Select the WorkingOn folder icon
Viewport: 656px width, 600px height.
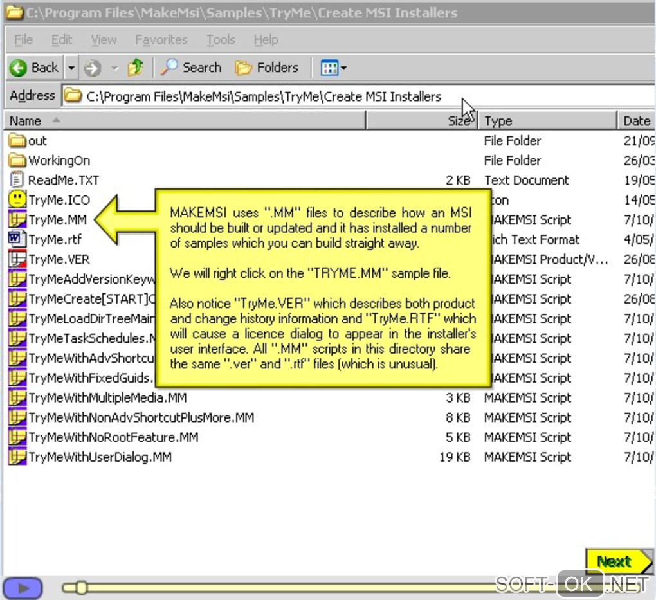click(17, 160)
